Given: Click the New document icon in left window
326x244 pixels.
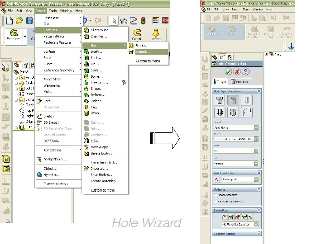Looking at the screenshot, I should (x=10, y=20).
